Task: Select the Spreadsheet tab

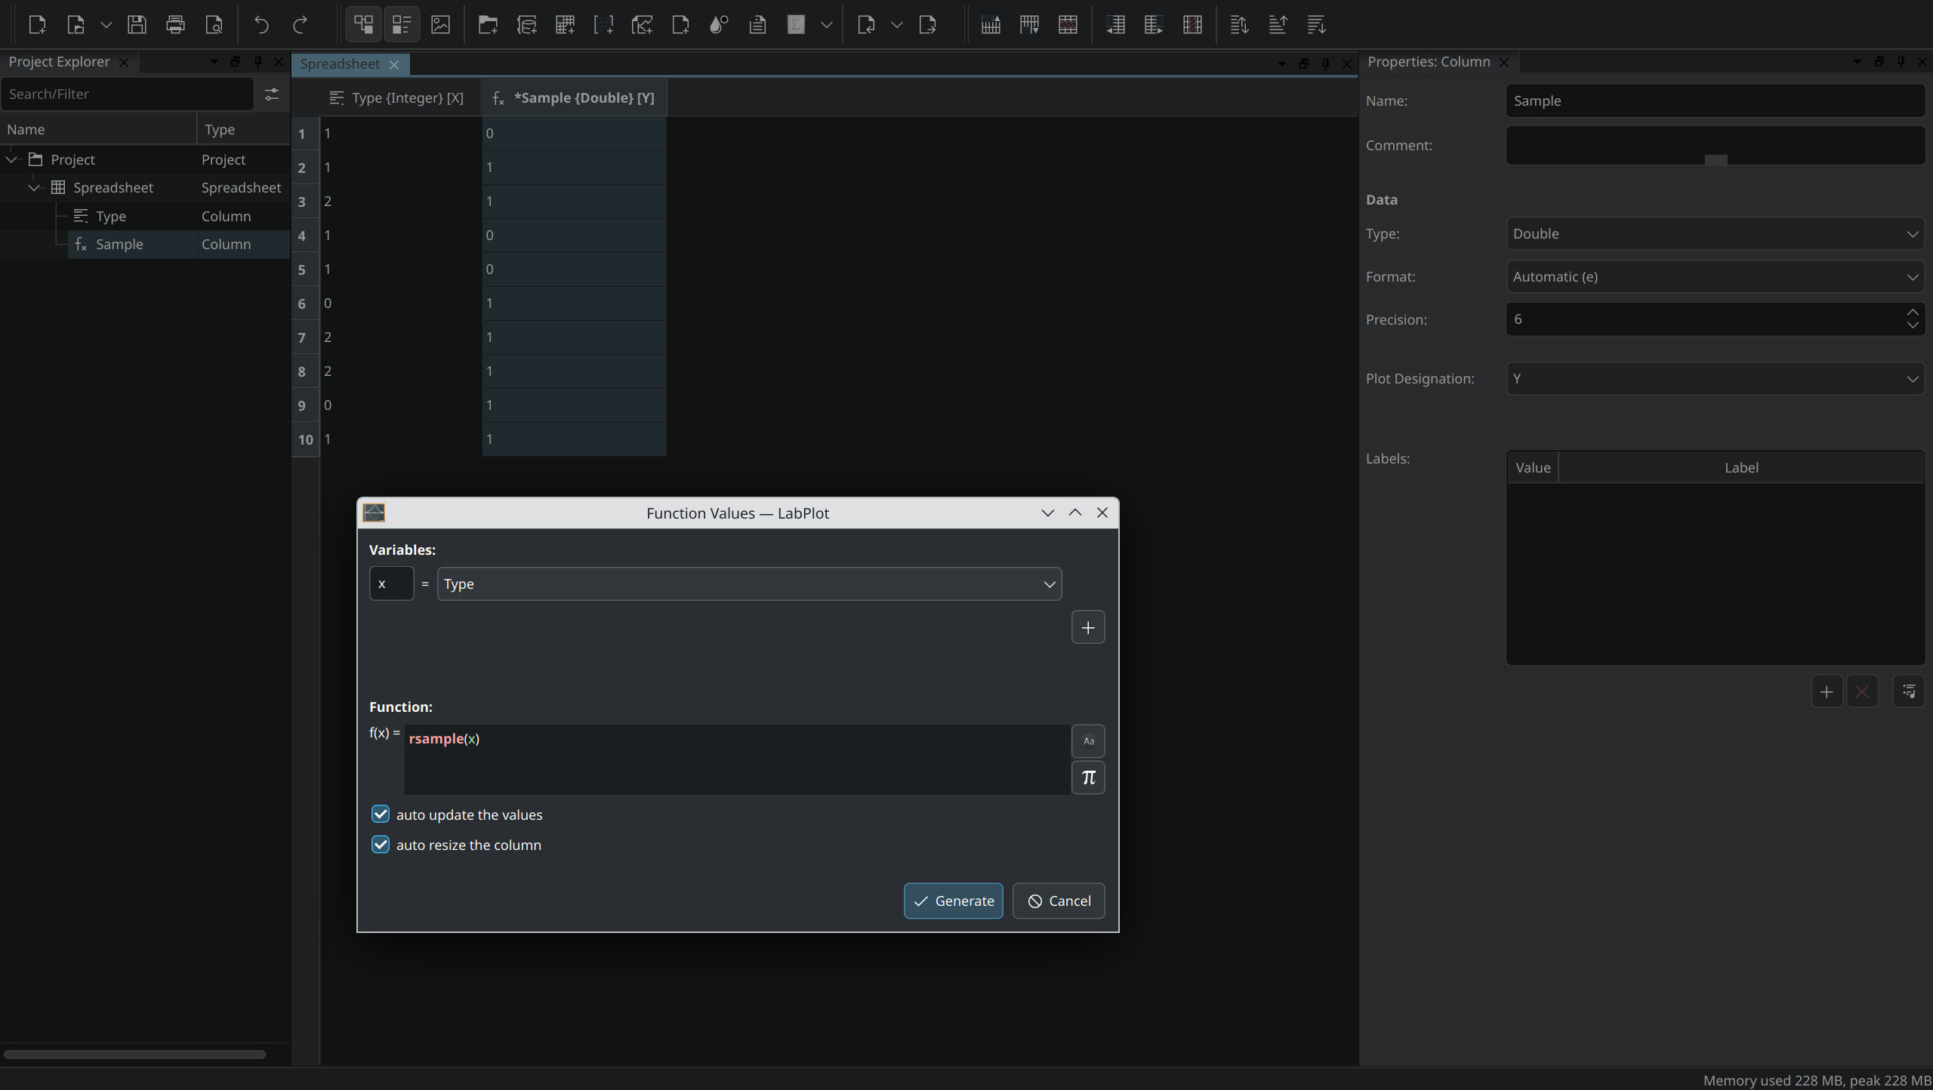Action: tap(340, 64)
